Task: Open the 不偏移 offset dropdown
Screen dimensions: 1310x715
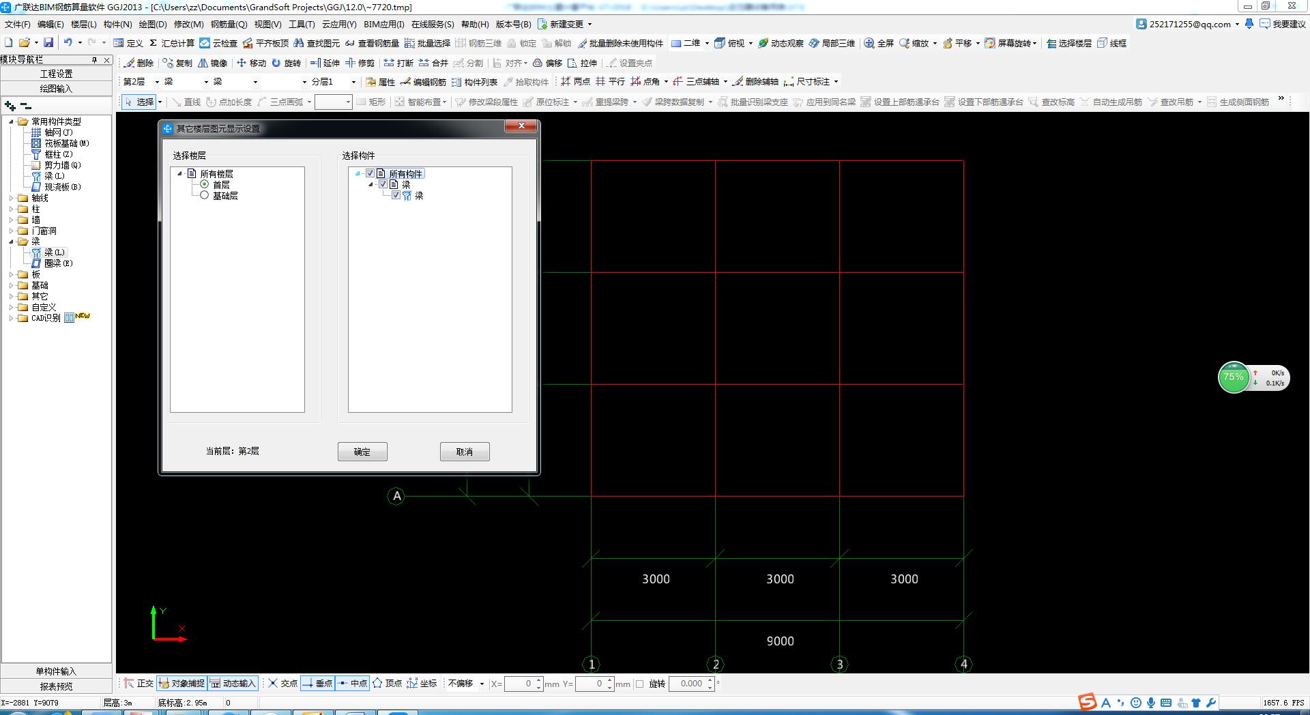Action: 482,684
